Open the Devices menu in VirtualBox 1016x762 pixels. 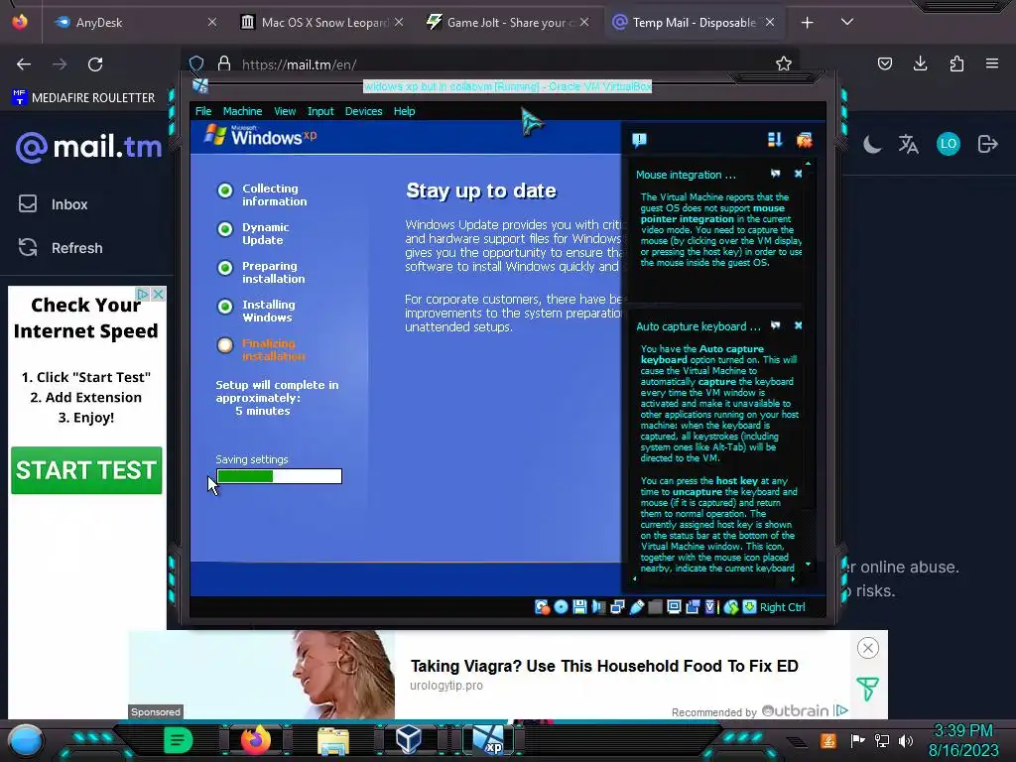point(363,111)
